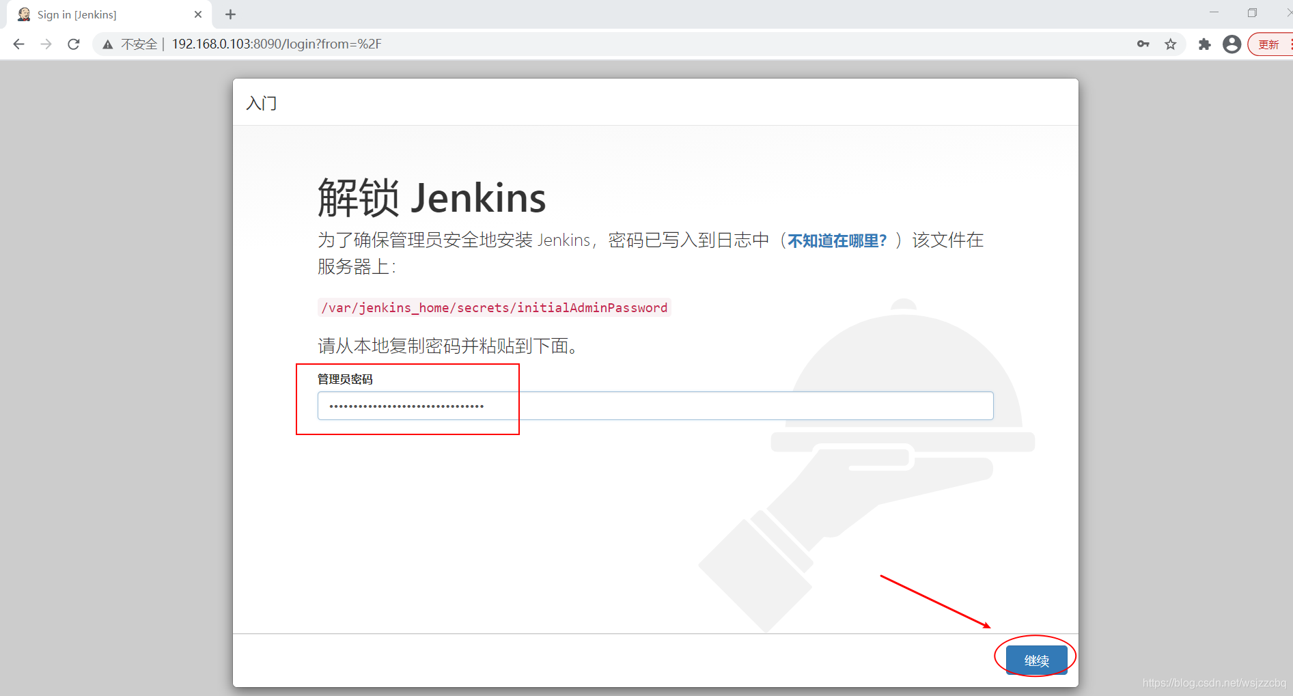Minimize the browser window
Image resolution: width=1293 pixels, height=696 pixels.
pyautogui.click(x=1214, y=12)
